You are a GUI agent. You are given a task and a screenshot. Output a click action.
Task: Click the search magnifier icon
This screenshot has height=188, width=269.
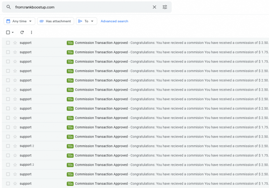pyautogui.click(x=8, y=7)
